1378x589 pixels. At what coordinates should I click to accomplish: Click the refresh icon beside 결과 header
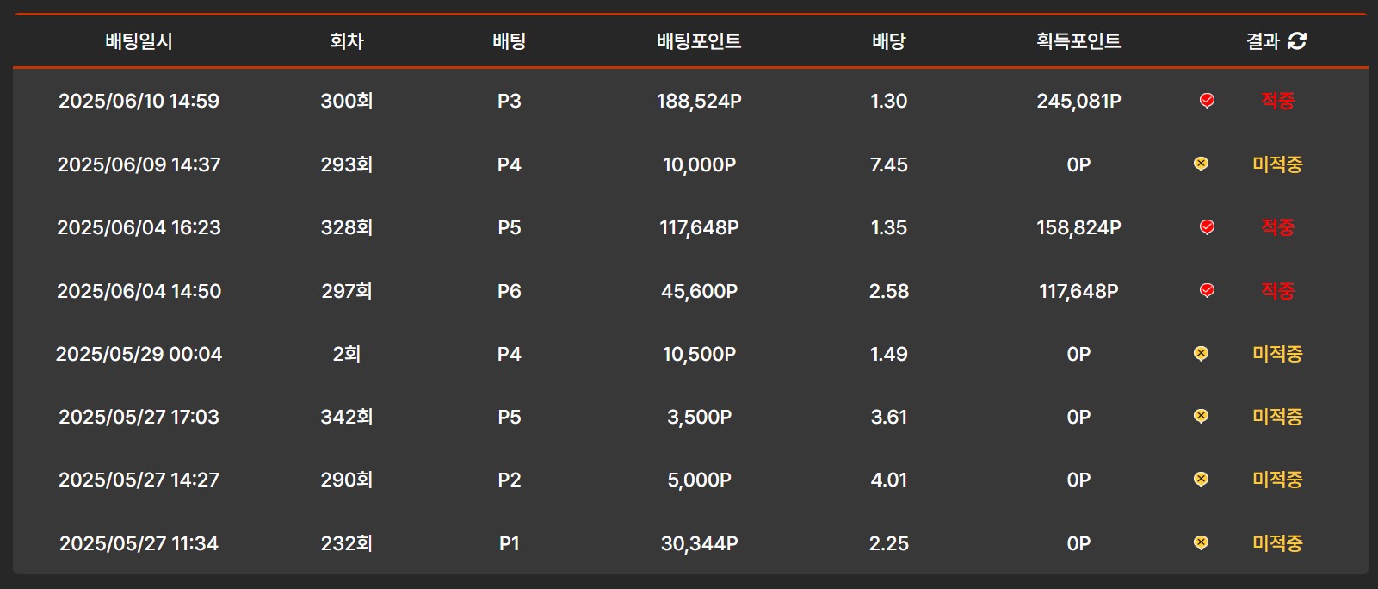click(1297, 40)
